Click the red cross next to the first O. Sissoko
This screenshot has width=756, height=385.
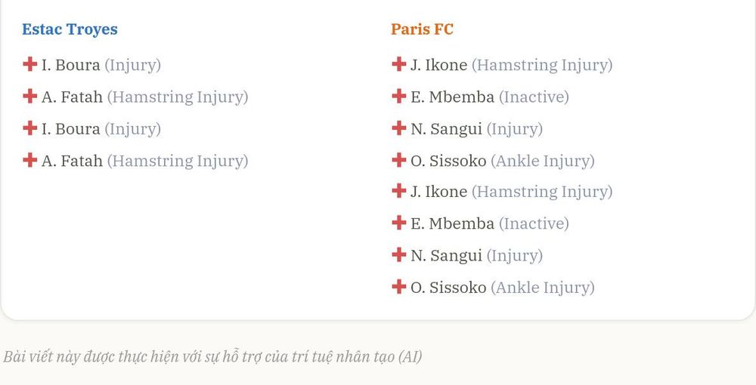click(x=398, y=160)
